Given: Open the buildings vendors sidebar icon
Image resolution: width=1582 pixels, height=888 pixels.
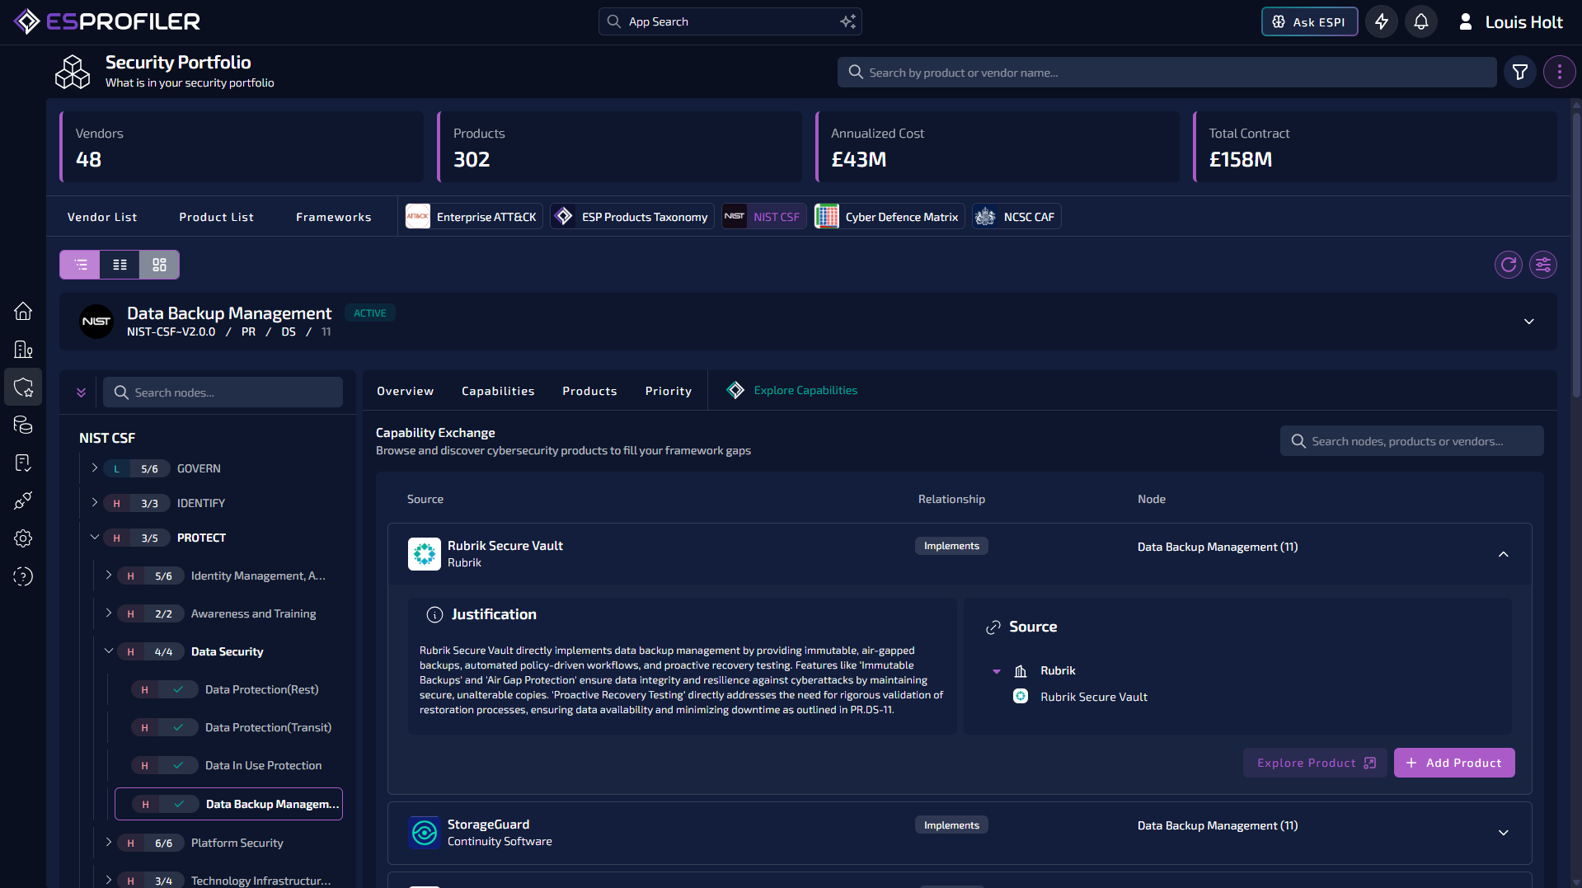Looking at the screenshot, I should pos(23,350).
